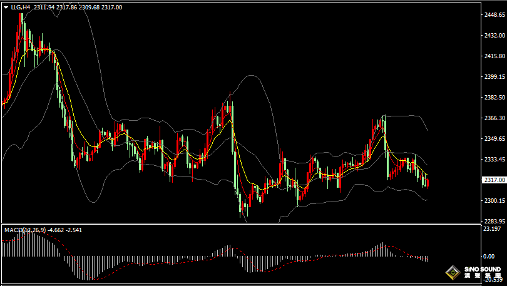Image resolution: width=507 pixels, height=286 pixels.
Task: Click the LLG,H4 symbol label
Action: click(20, 8)
